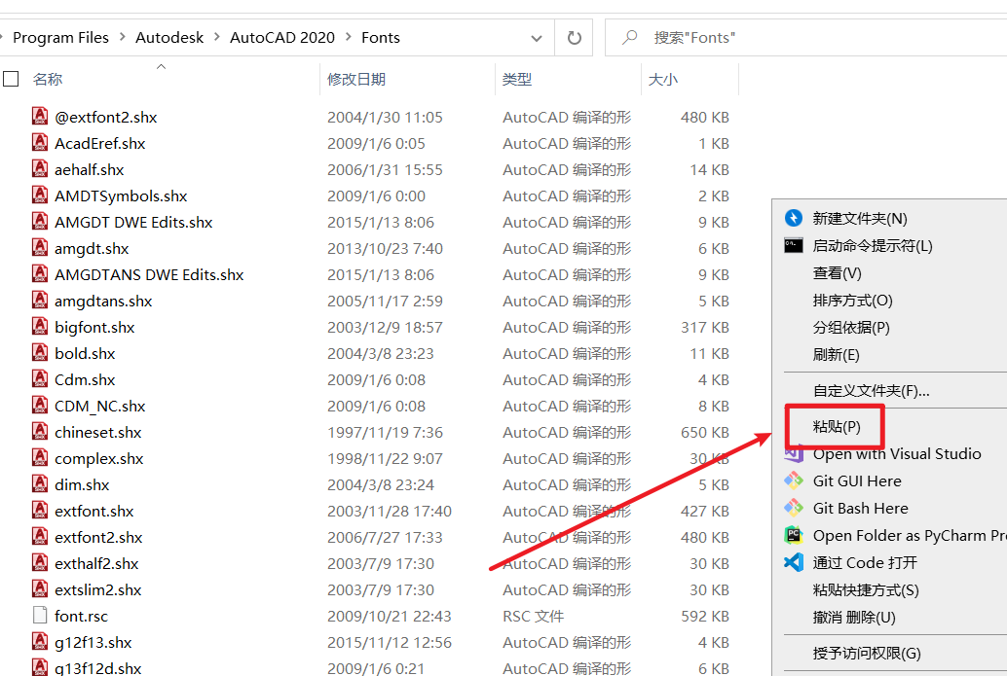Click the Fonts breadcrumb segment

(381, 38)
